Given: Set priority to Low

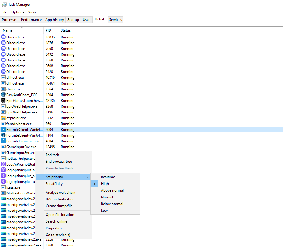Looking at the screenshot, I should pos(115,211).
